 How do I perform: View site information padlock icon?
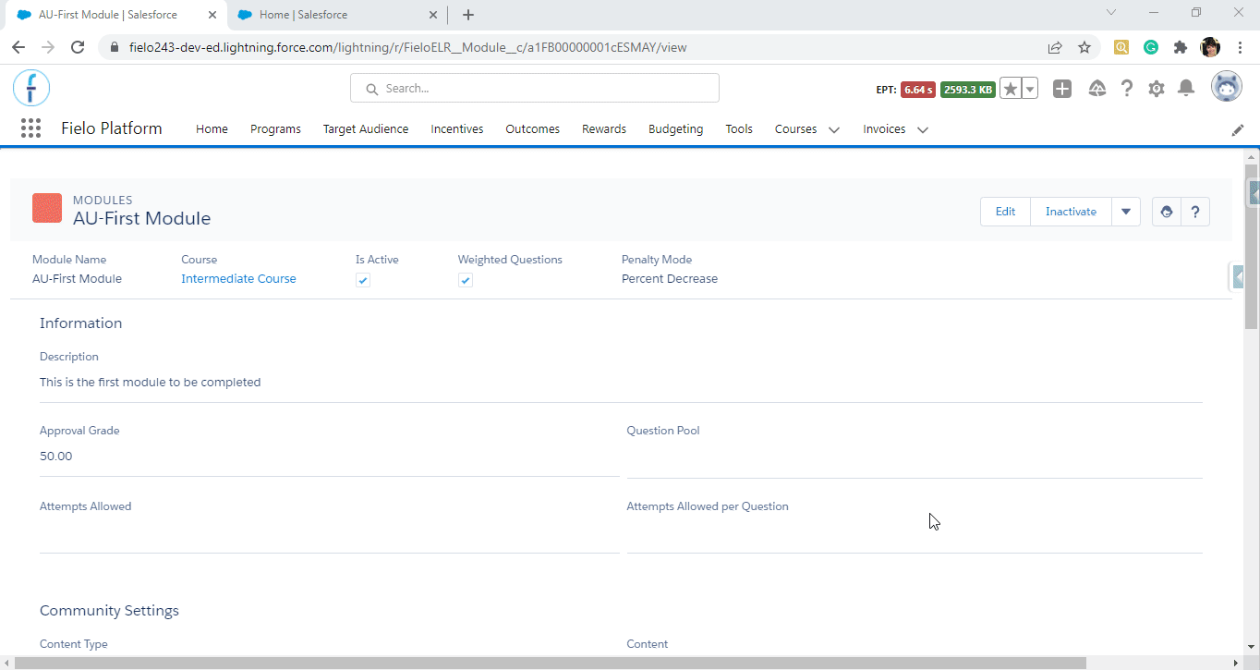[x=115, y=47]
